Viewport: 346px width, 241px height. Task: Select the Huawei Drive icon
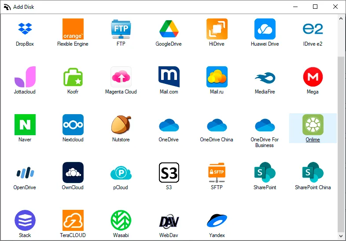click(x=265, y=29)
